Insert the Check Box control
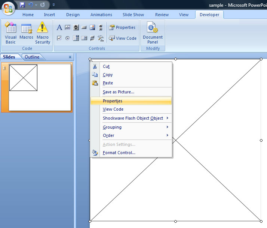The height and width of the screenshot is (228, 267). tap(59, 38)
